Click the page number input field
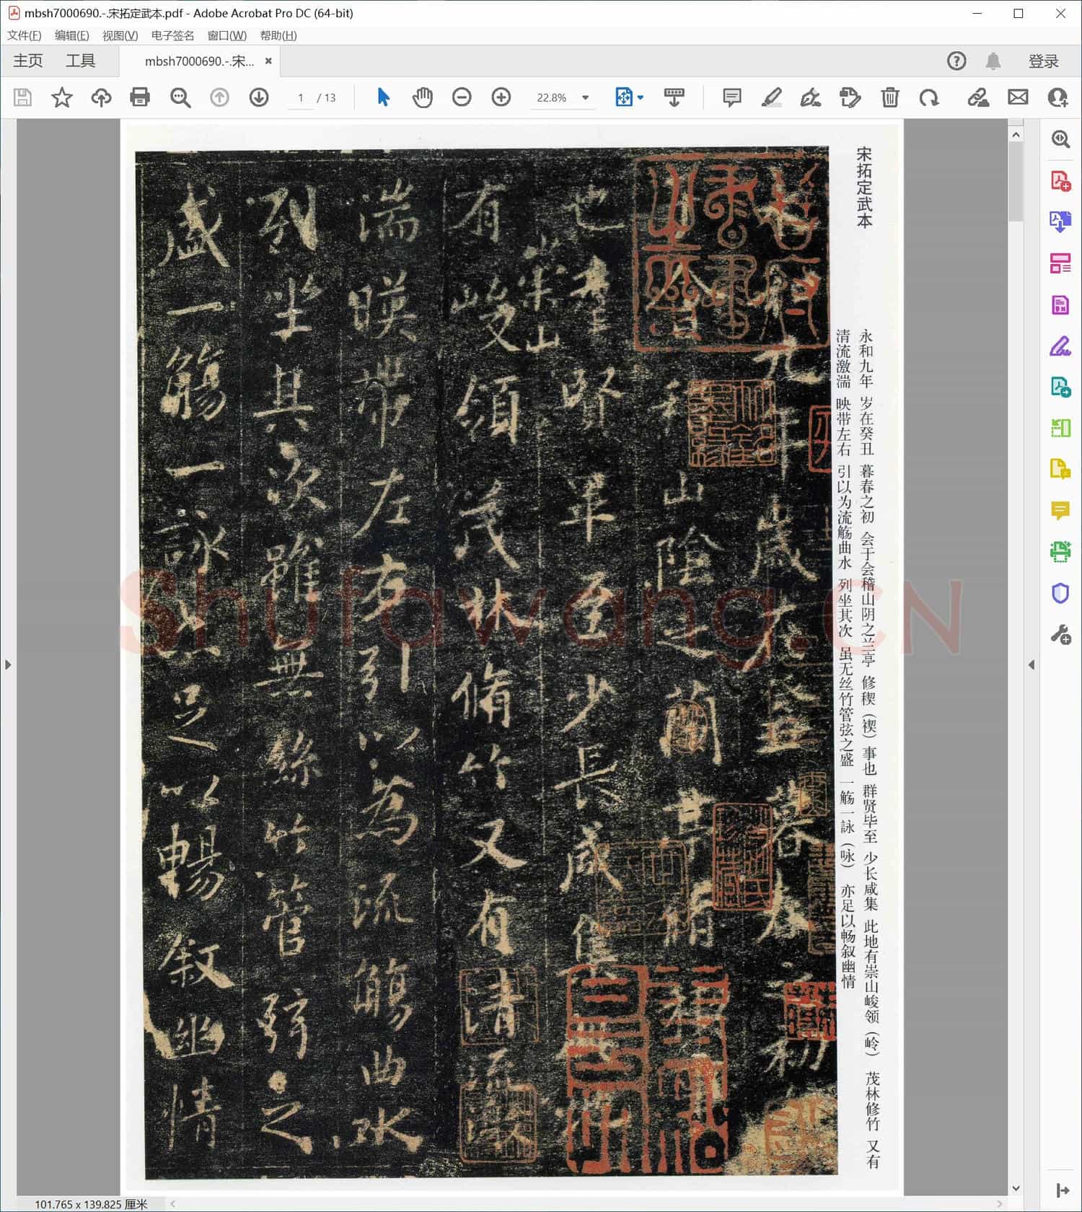This screenshot has height=1212, width=1082. point(301,97)
